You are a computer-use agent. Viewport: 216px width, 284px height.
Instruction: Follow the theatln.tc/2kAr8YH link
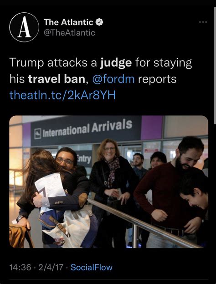(62, 95)
